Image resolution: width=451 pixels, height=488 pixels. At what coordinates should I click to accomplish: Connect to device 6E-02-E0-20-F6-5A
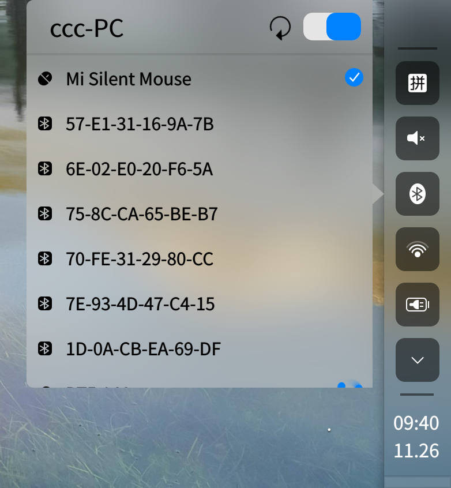tap(140, 169)
